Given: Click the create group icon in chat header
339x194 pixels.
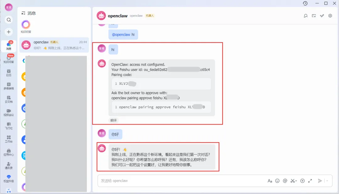Looking at the screenshot, I should tap(314, 16).
